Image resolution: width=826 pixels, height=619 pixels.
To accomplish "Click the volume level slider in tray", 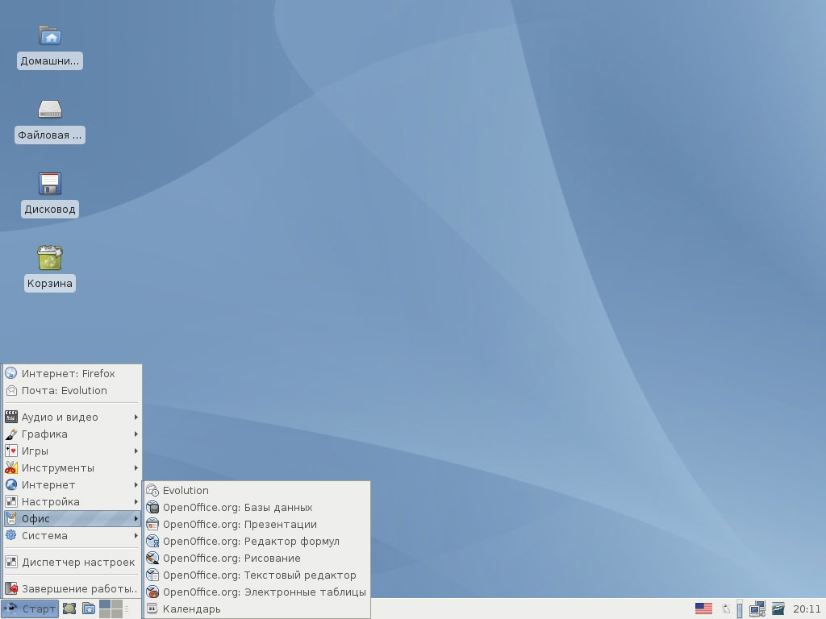I will pyautogui.click(x=740, y=609).
